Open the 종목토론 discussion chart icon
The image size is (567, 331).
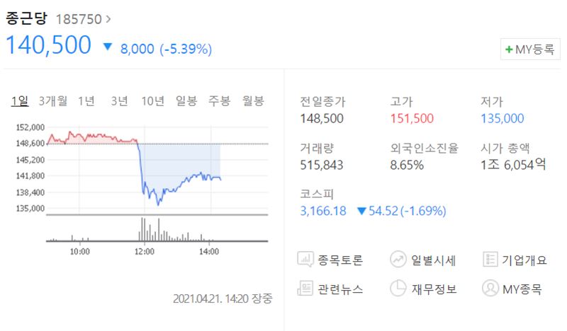coord(305,260)
